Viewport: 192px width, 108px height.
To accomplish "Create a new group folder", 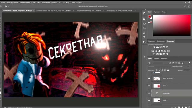I will pyautogui.click(x=186, y=107).
